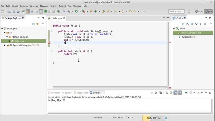Screen dimensions: 215x121
Task: Open the New Java Class dropdown arrow
Action: coord(99,11)
